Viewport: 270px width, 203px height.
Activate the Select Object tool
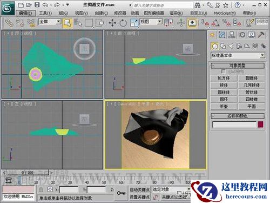[67, 23]
